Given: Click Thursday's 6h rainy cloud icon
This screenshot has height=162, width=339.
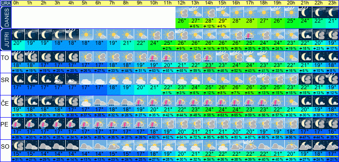Looking at the screenshot, I should pyautogui.click(x=100, y=101).
